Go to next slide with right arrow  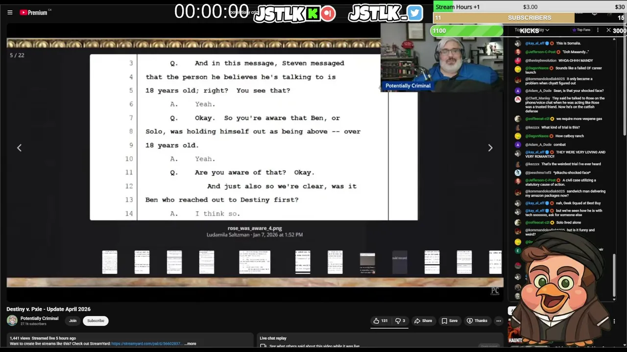coord(490,148)
